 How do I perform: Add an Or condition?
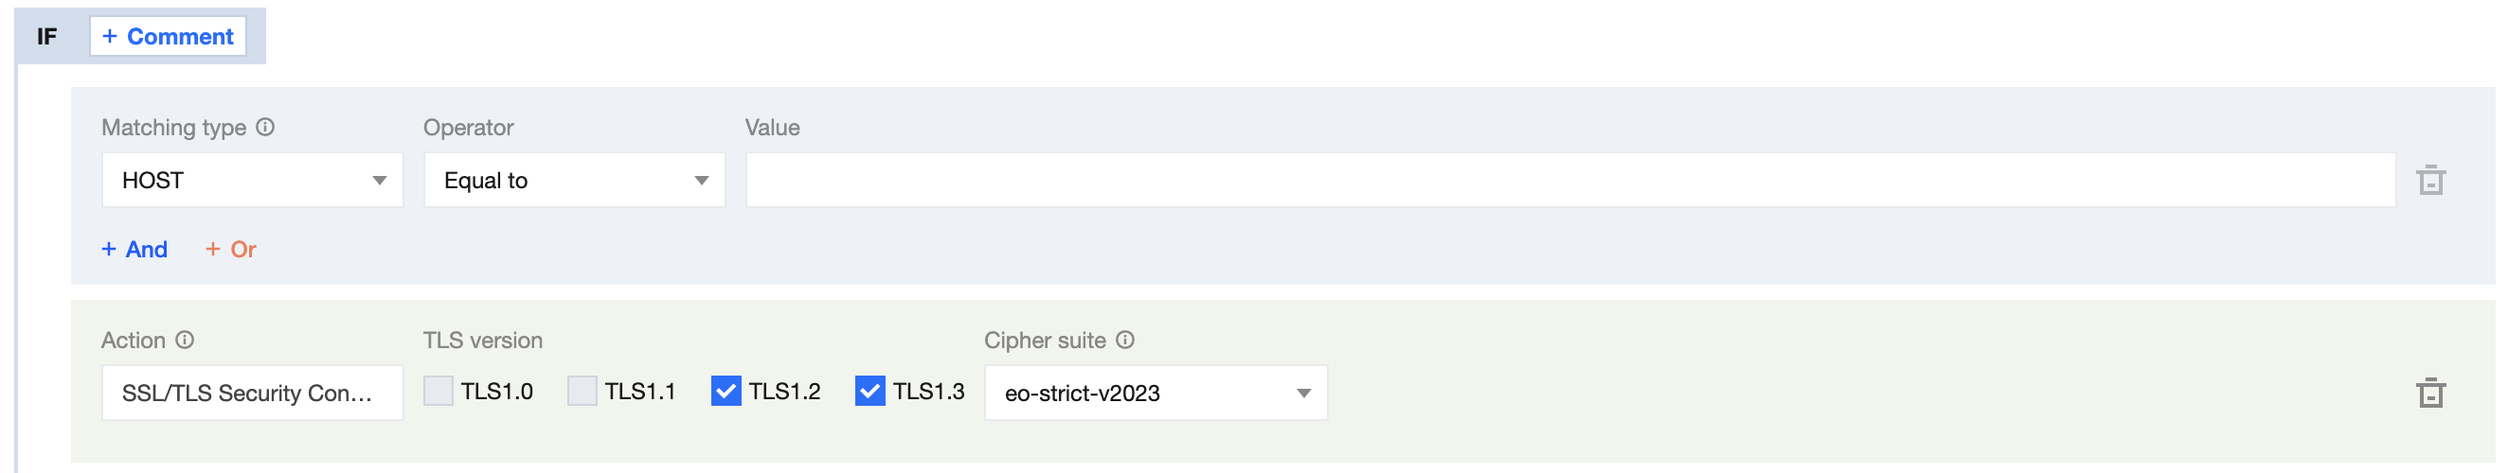(231, 250)
